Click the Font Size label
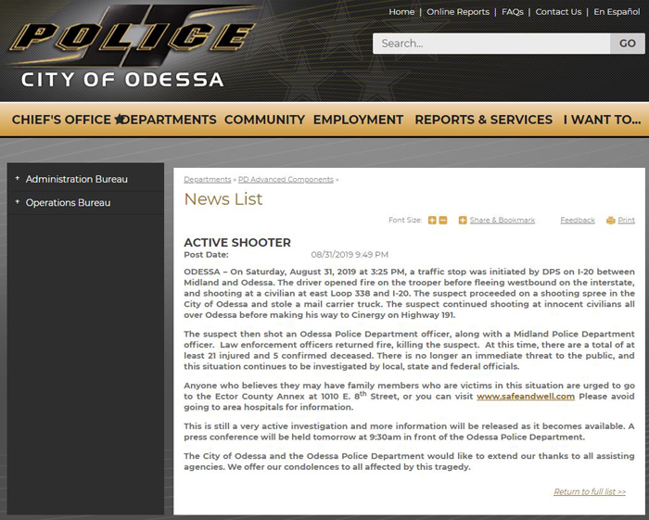 click(405, 220)
